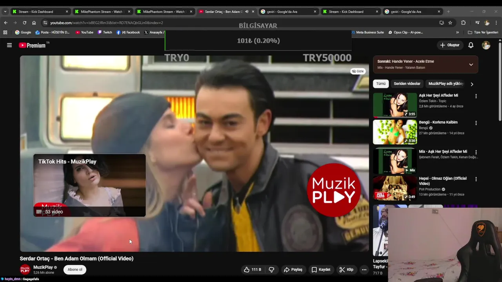
Task: Open MuzikPlay channel name link
Action: coord(43,267)
